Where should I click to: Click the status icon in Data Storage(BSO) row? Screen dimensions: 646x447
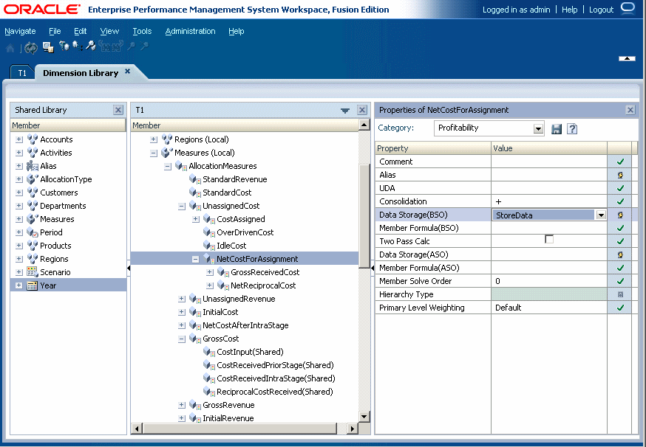(x=620, y=215)
